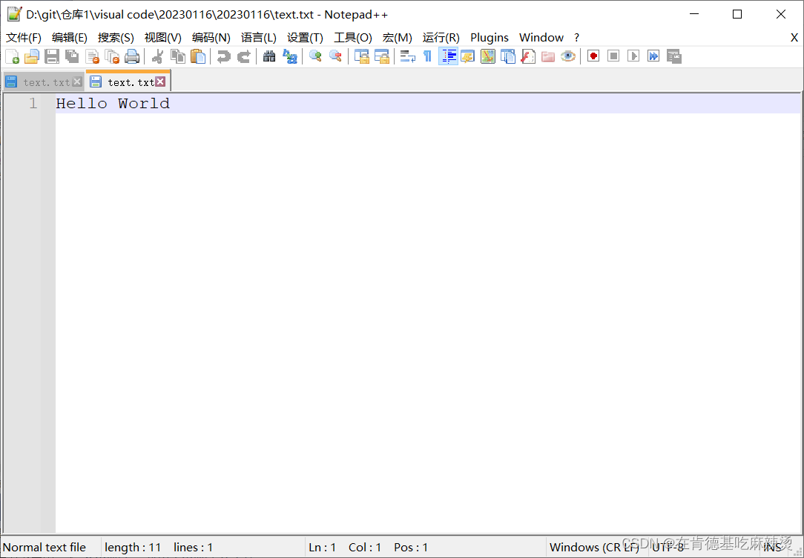Close the inactive gray text.txt tab
Image resolution: width=804 pixels, height=558 pixels.
77,82
